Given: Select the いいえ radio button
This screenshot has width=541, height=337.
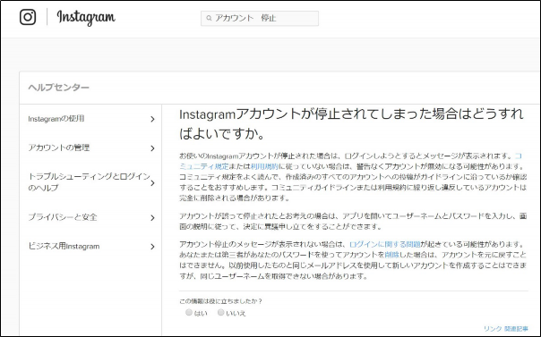Looking at the screenshot, I should coord(221,313).
